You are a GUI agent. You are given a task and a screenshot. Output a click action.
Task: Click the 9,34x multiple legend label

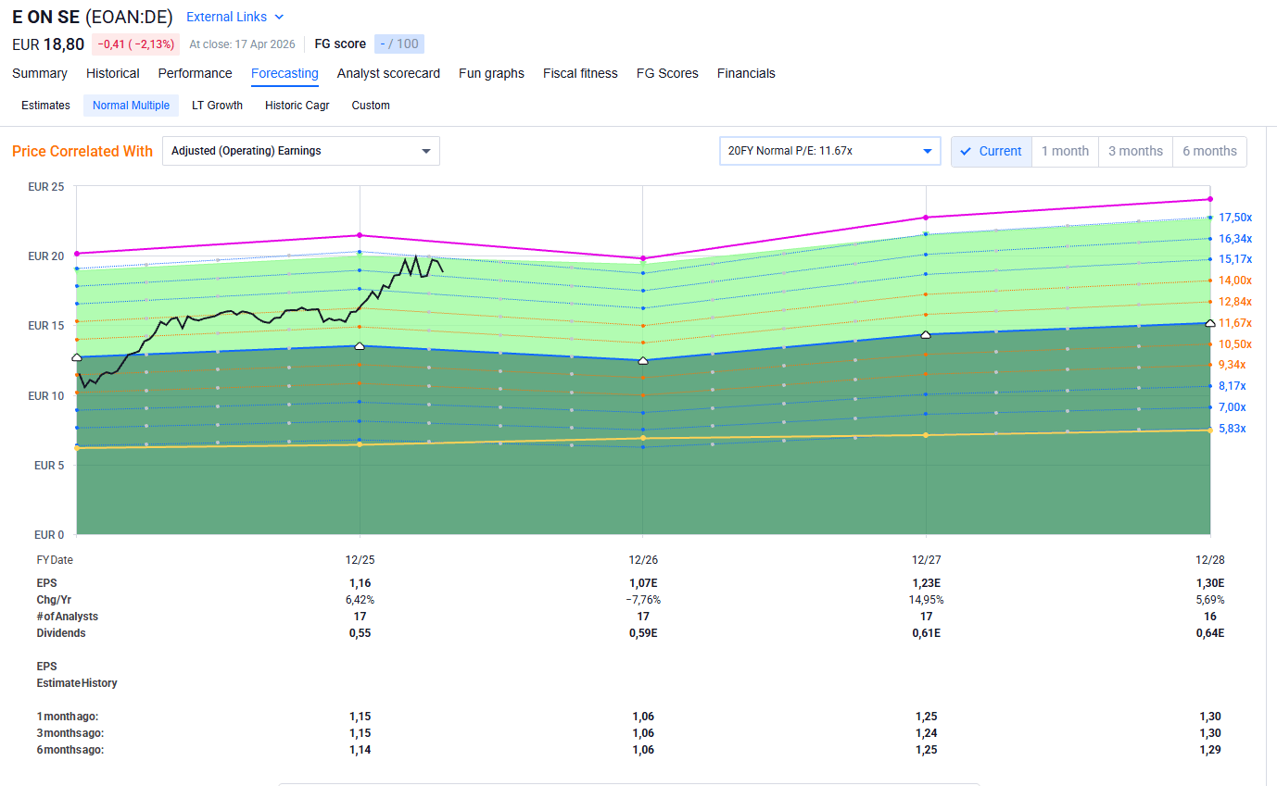1233,365
